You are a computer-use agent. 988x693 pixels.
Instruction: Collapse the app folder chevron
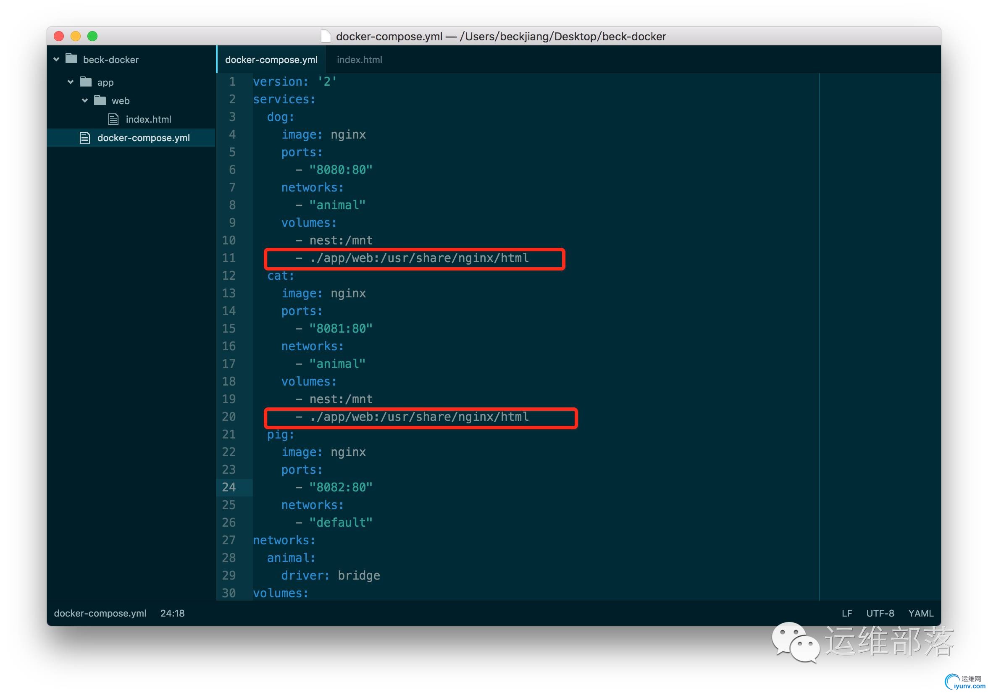[x=71, y=82]
